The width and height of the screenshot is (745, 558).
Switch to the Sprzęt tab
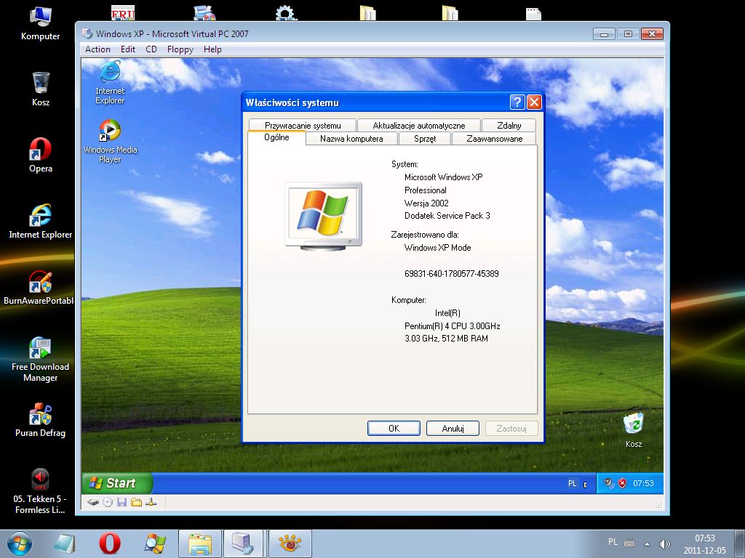pos(425,139)
